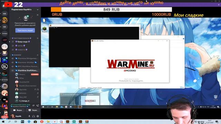The image size is (221, 124).
Task: Open Yandex browser from the bottom taskbar
Action: (55, 122)
